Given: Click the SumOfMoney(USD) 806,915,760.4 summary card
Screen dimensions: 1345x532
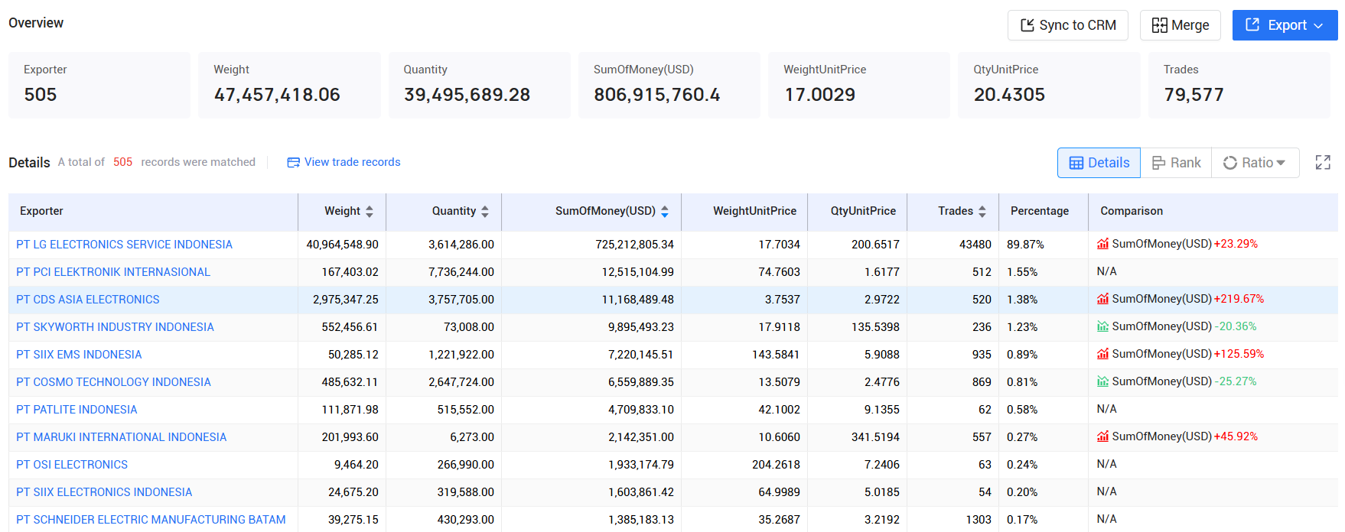Looking at the screenshot, I should (x=669, y=85).
